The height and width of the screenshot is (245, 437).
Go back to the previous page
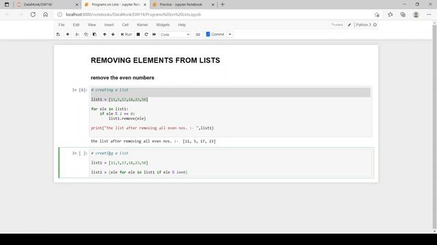(8, 14)
